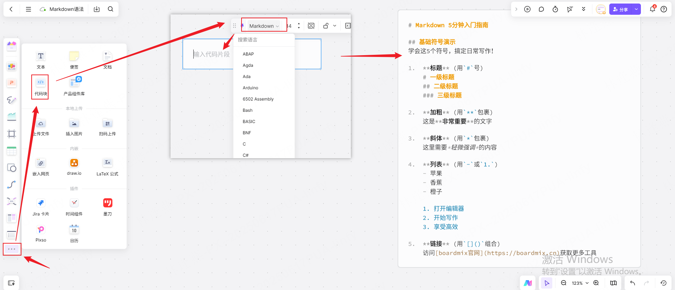The height and width of the screenshot is (290, 675).
Task: Open the three-dots more tools button
Action: [12, 249]
